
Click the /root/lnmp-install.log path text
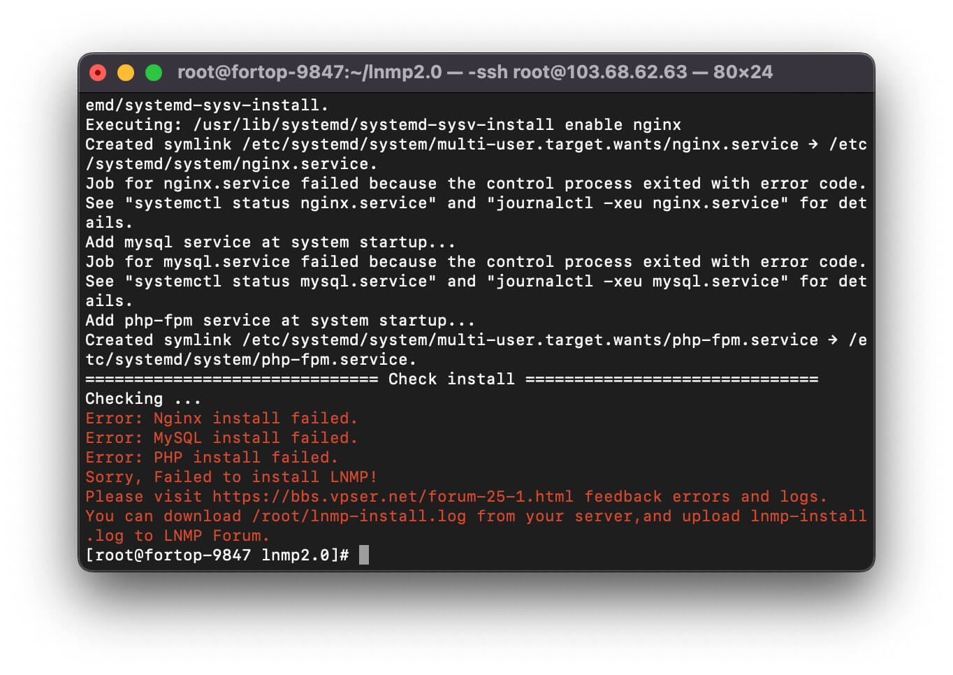click(358, 516)
